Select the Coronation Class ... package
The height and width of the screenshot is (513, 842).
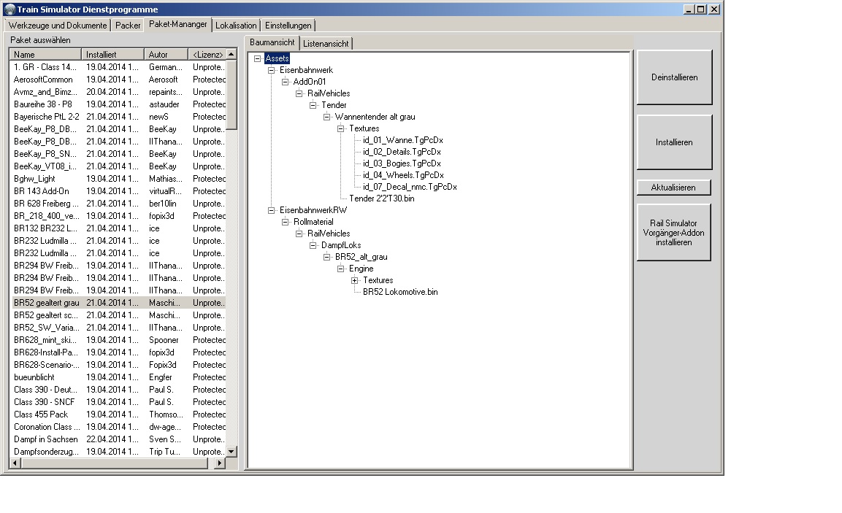118,427
